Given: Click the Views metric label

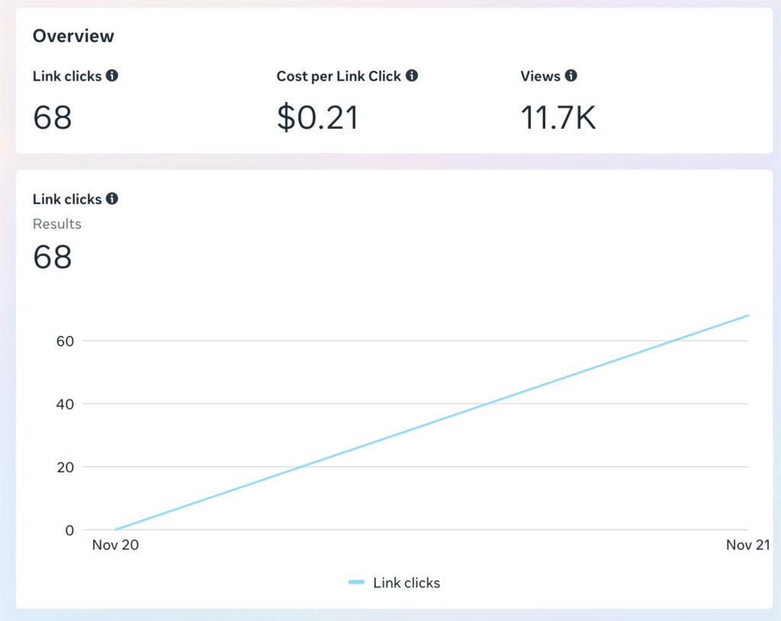Looking at the screenshot, I should click(x=540, y=76).
